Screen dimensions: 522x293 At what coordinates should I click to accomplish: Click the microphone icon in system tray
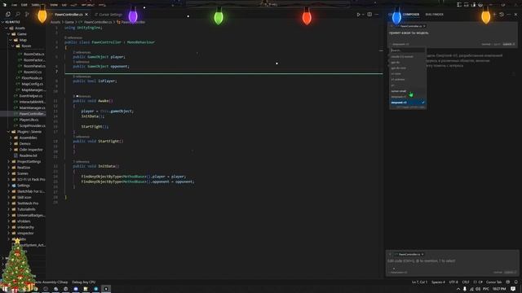(465, 289)
